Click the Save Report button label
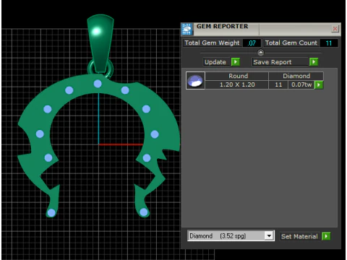The width and height of the screenshot is (347, 260). (x=280, y=62)
